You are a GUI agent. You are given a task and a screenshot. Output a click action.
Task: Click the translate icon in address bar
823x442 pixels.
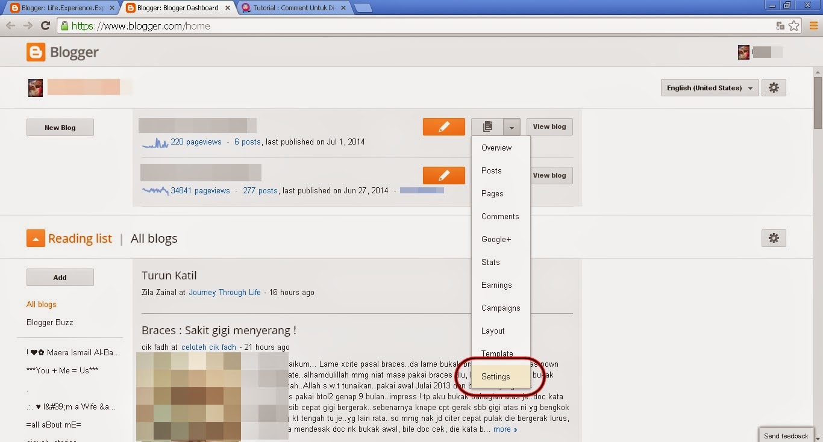point(780,26)
